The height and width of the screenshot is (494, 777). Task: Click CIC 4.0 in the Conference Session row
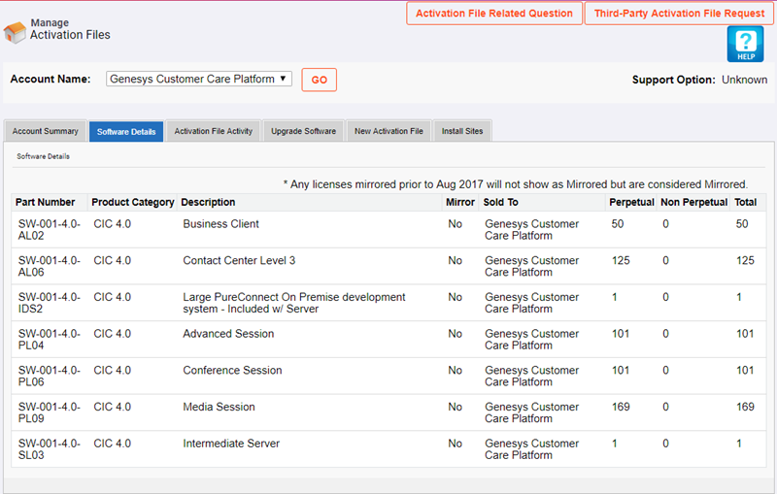[x=113, y=370]
